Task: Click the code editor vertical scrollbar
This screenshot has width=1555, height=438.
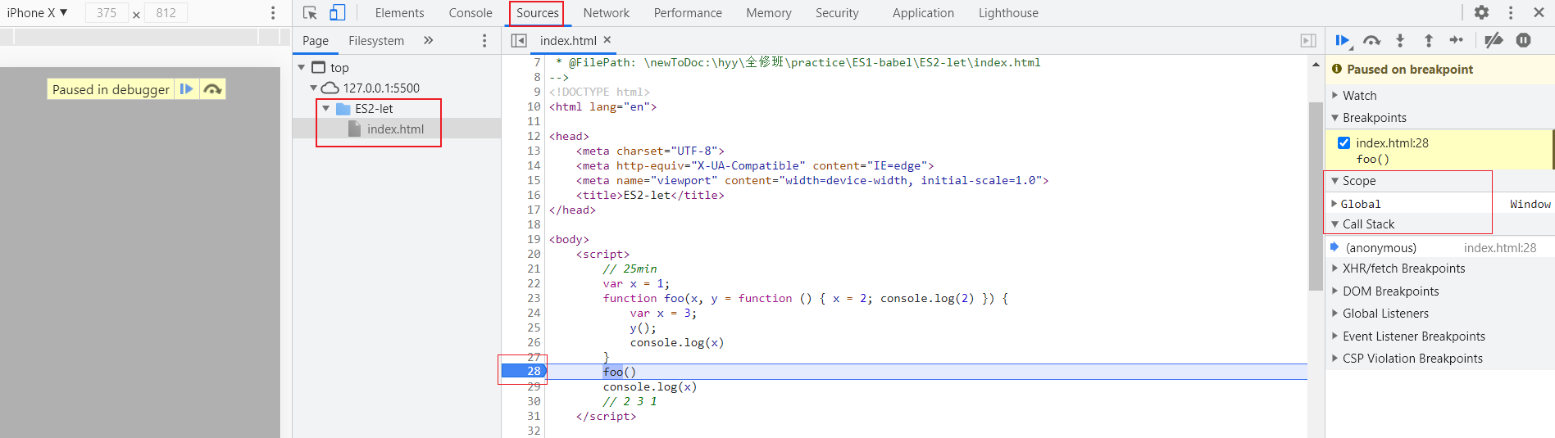Action: point(1316,196)
